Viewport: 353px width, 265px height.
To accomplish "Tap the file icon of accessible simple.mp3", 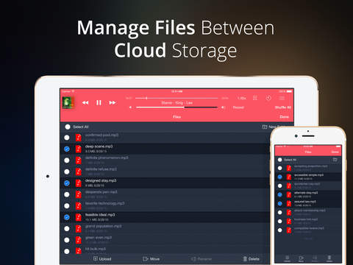I will (289, 177).
